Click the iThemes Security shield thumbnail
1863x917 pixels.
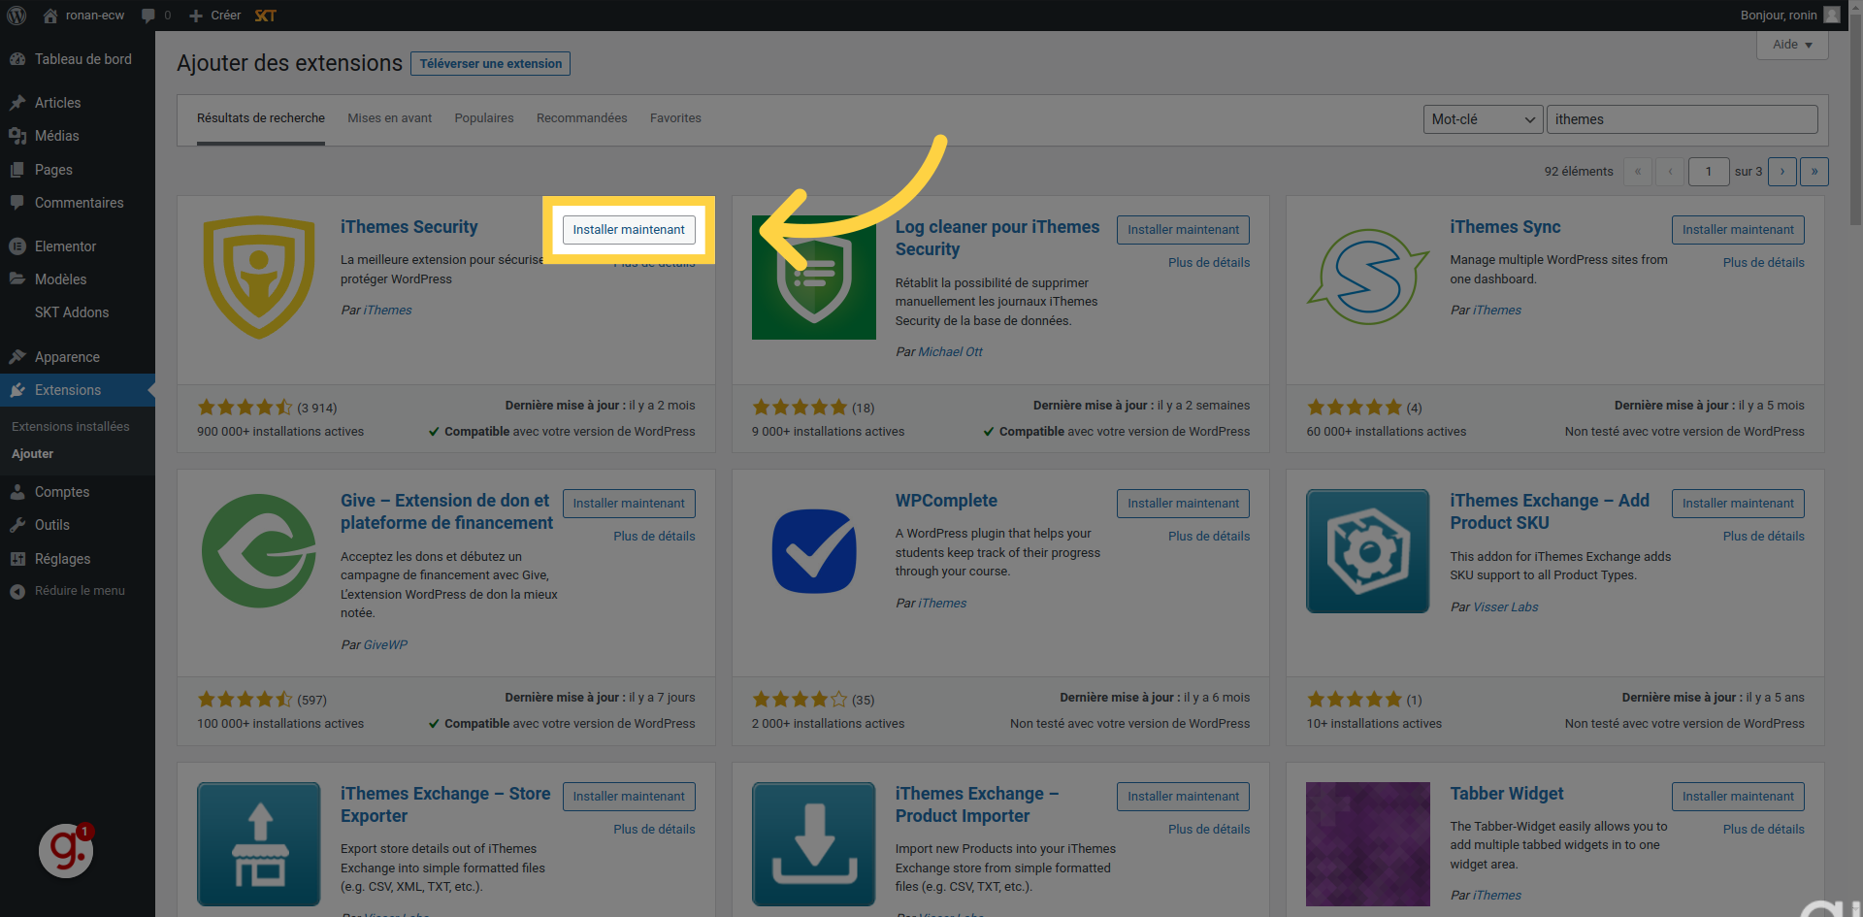click(259, 278)
